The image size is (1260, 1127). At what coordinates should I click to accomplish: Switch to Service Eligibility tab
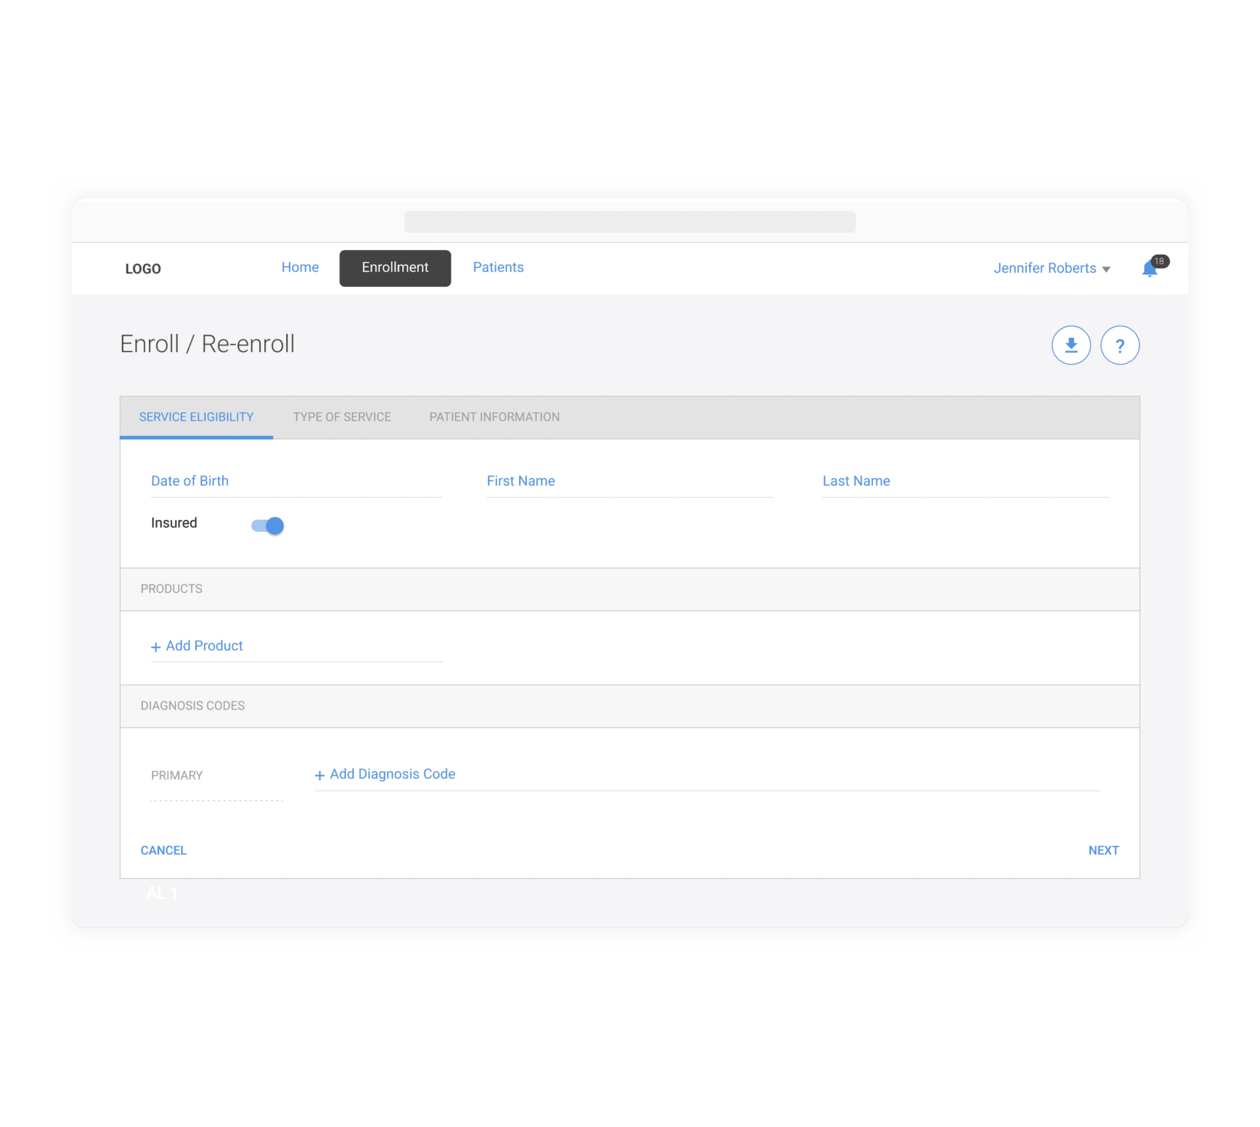click(196, 417)
